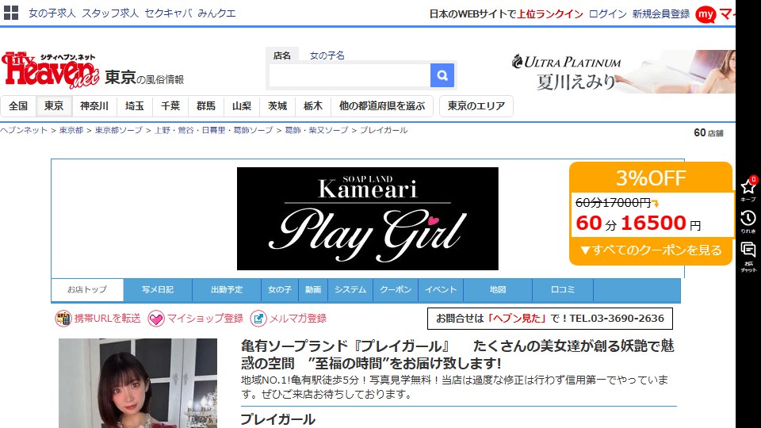The width and height of the screenshot is (761, 428).
Task: Click the Ultra Platinum 夏川えみり banner ad
Action: pos(624,71)
